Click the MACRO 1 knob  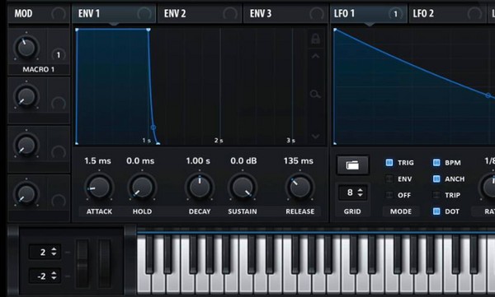coord(26,48)
